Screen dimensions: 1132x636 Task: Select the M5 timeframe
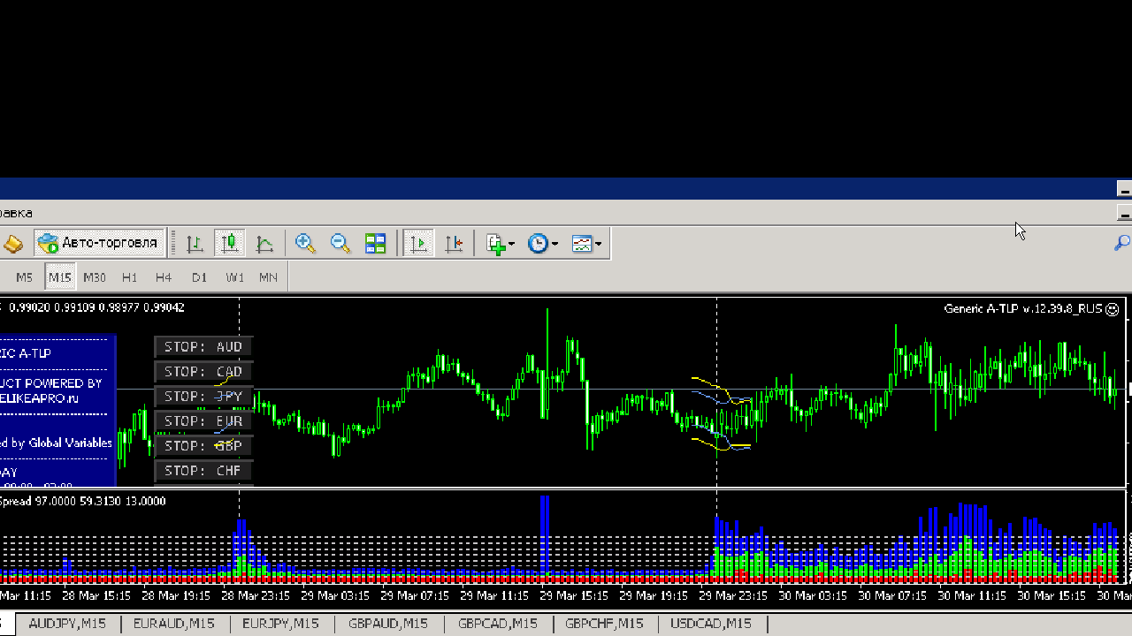click(x=24, y=277)
